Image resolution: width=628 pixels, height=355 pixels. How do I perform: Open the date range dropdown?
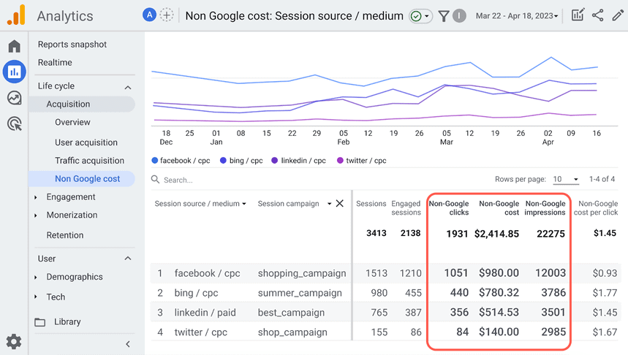517,16
